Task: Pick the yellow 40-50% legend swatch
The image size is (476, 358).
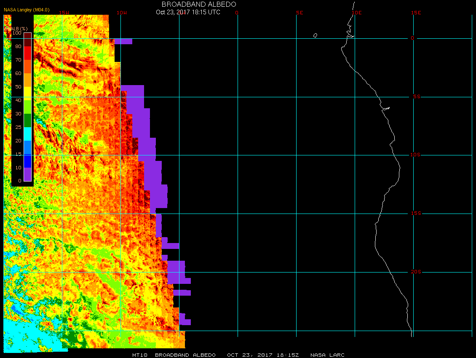Action: pyautogui.click(x=28, y=94)
